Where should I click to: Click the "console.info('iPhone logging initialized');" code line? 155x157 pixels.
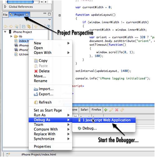pos(113,78)
